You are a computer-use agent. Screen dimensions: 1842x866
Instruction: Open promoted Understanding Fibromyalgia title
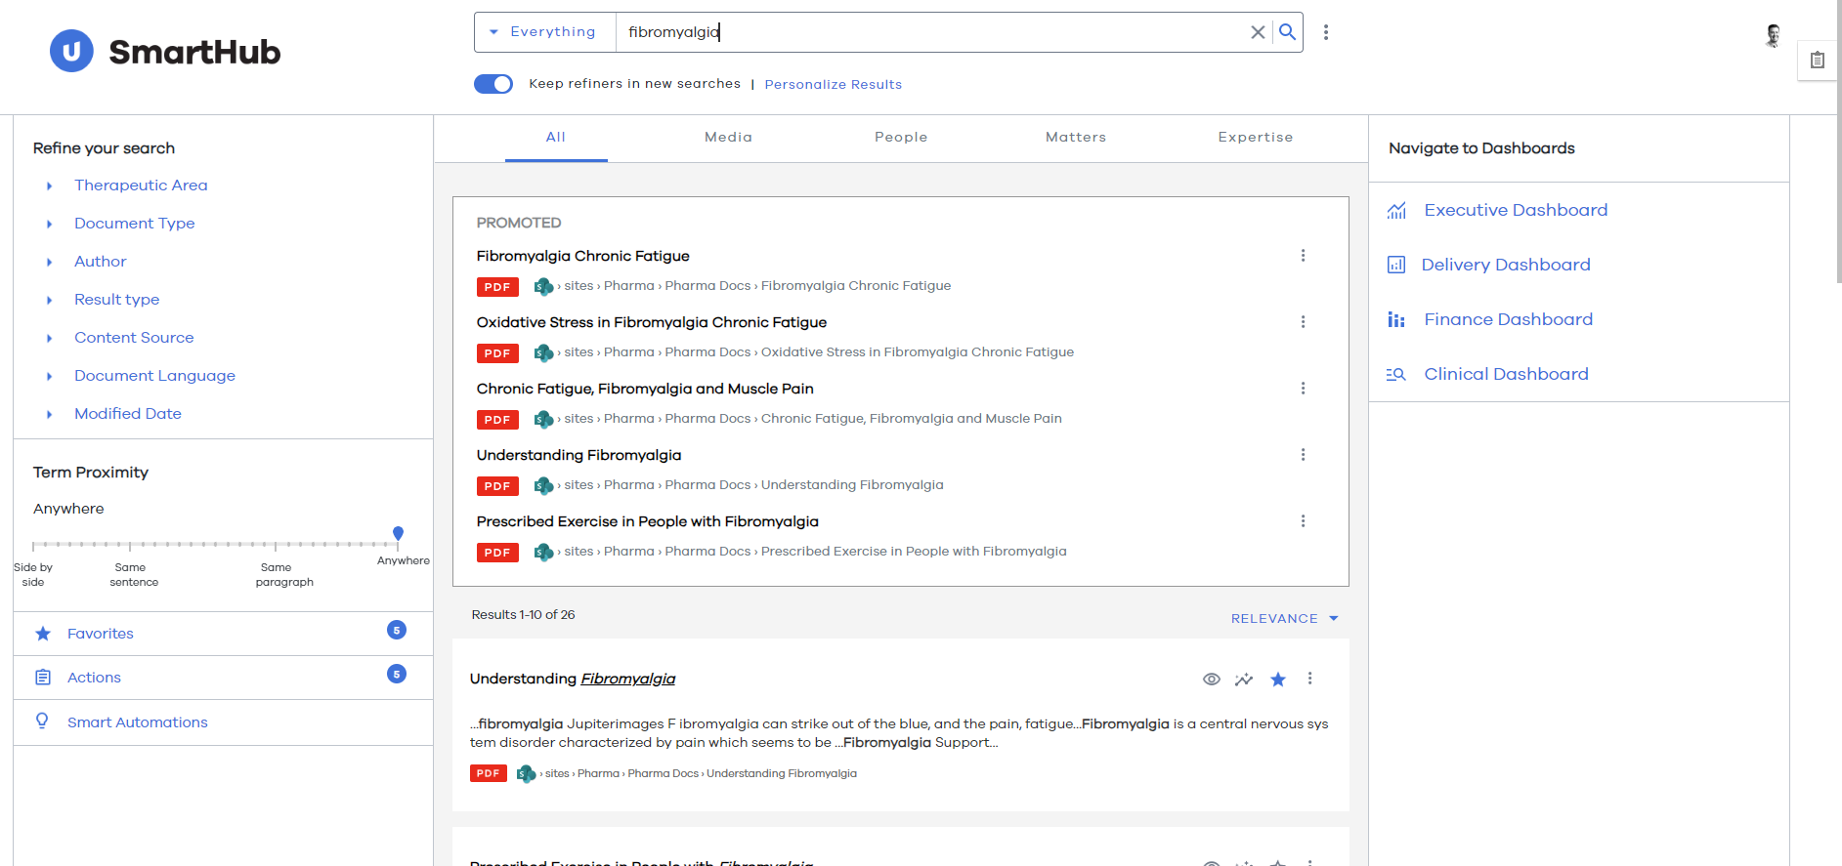579,455
